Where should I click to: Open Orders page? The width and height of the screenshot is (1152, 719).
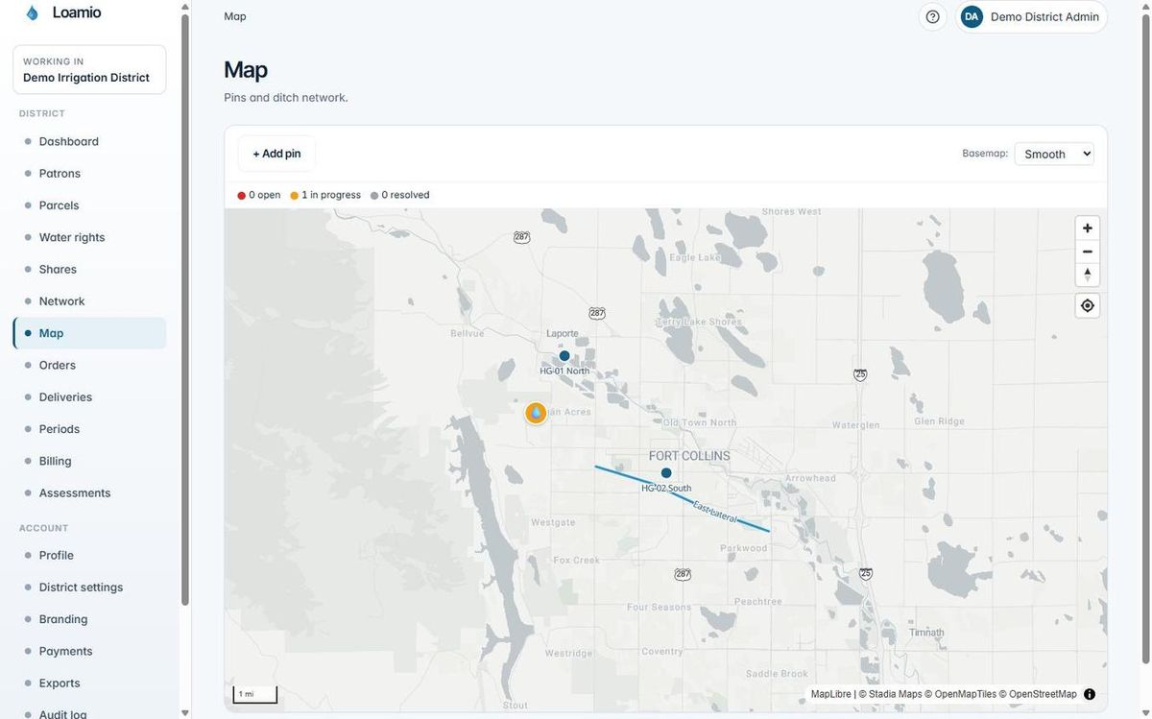coord(89,365)
